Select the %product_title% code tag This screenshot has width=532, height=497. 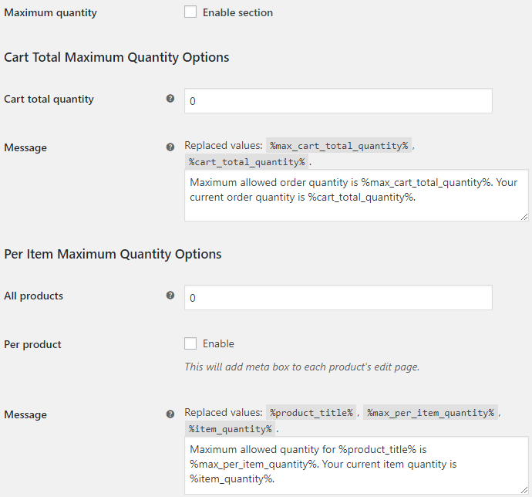click(311, 413)
